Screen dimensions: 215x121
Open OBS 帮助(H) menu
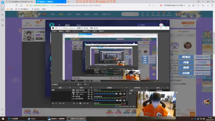[102, 31]
